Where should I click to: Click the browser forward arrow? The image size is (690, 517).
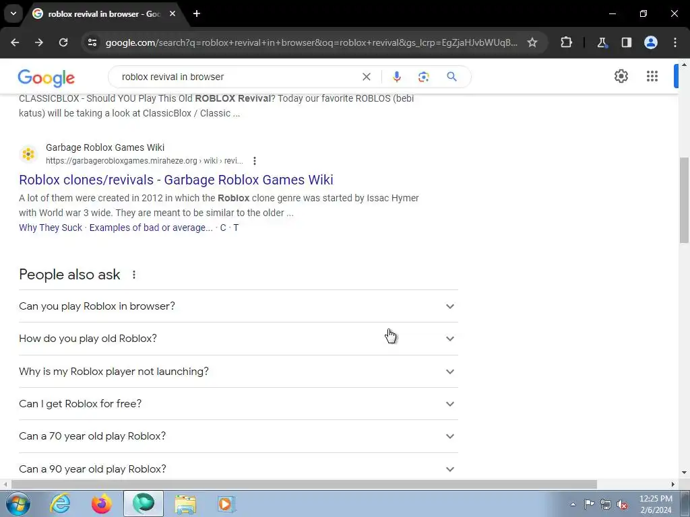pyautogui.click(x=39, y=42)
